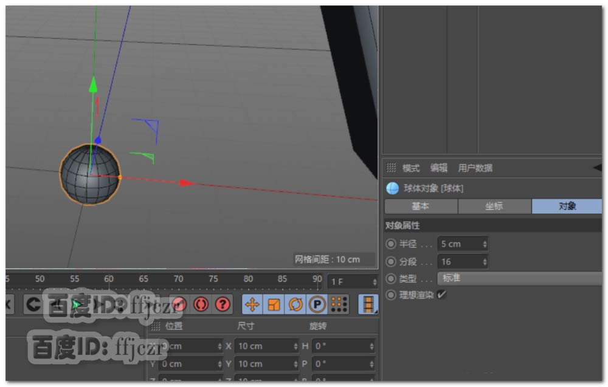
Task: Uncheck the 理想渲染 checkbox
Action: (441, 295)
